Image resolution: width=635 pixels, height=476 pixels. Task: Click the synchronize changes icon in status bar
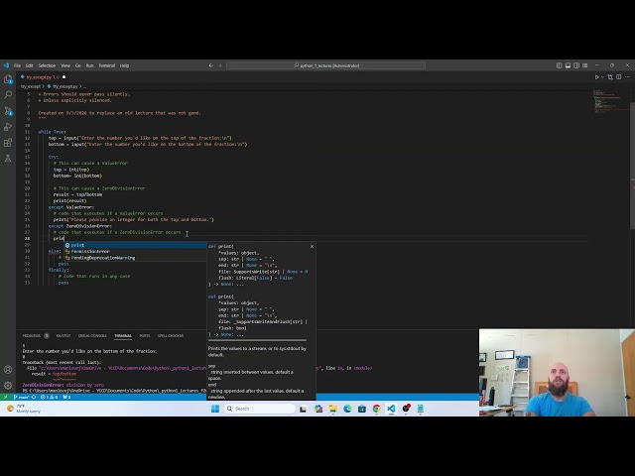point(34,397)
